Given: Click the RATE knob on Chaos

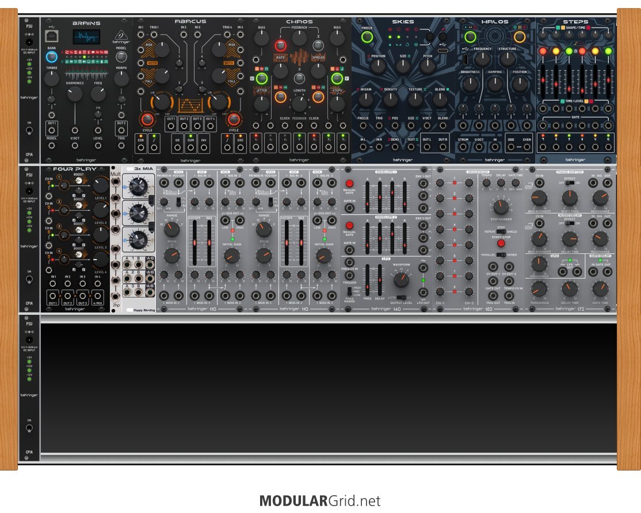Looking at the screenshot, I should 280,70.
